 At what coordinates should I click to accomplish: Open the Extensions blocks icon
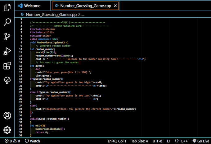coord(7,66)
